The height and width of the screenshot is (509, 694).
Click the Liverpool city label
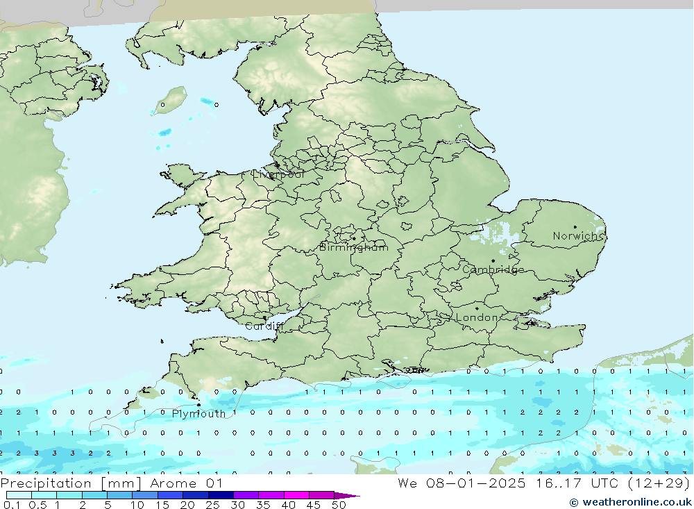(278, 174)
